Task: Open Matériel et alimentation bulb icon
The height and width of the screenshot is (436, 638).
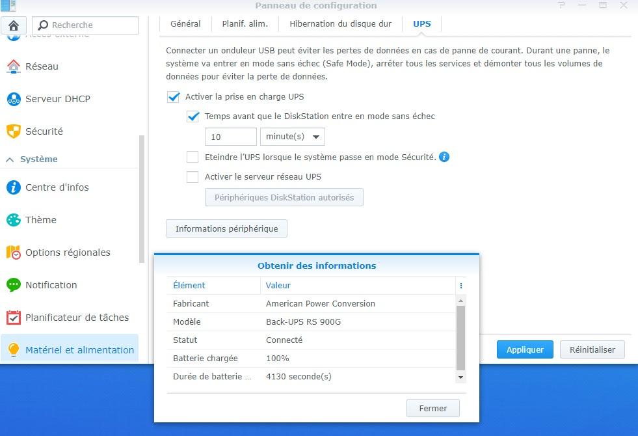Action: pyautogui.click(x=14, y=349)
